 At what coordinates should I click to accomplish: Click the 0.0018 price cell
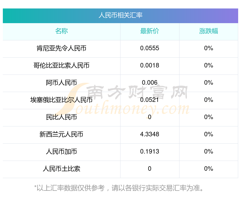pyautogui.click(x=149, y=65)
